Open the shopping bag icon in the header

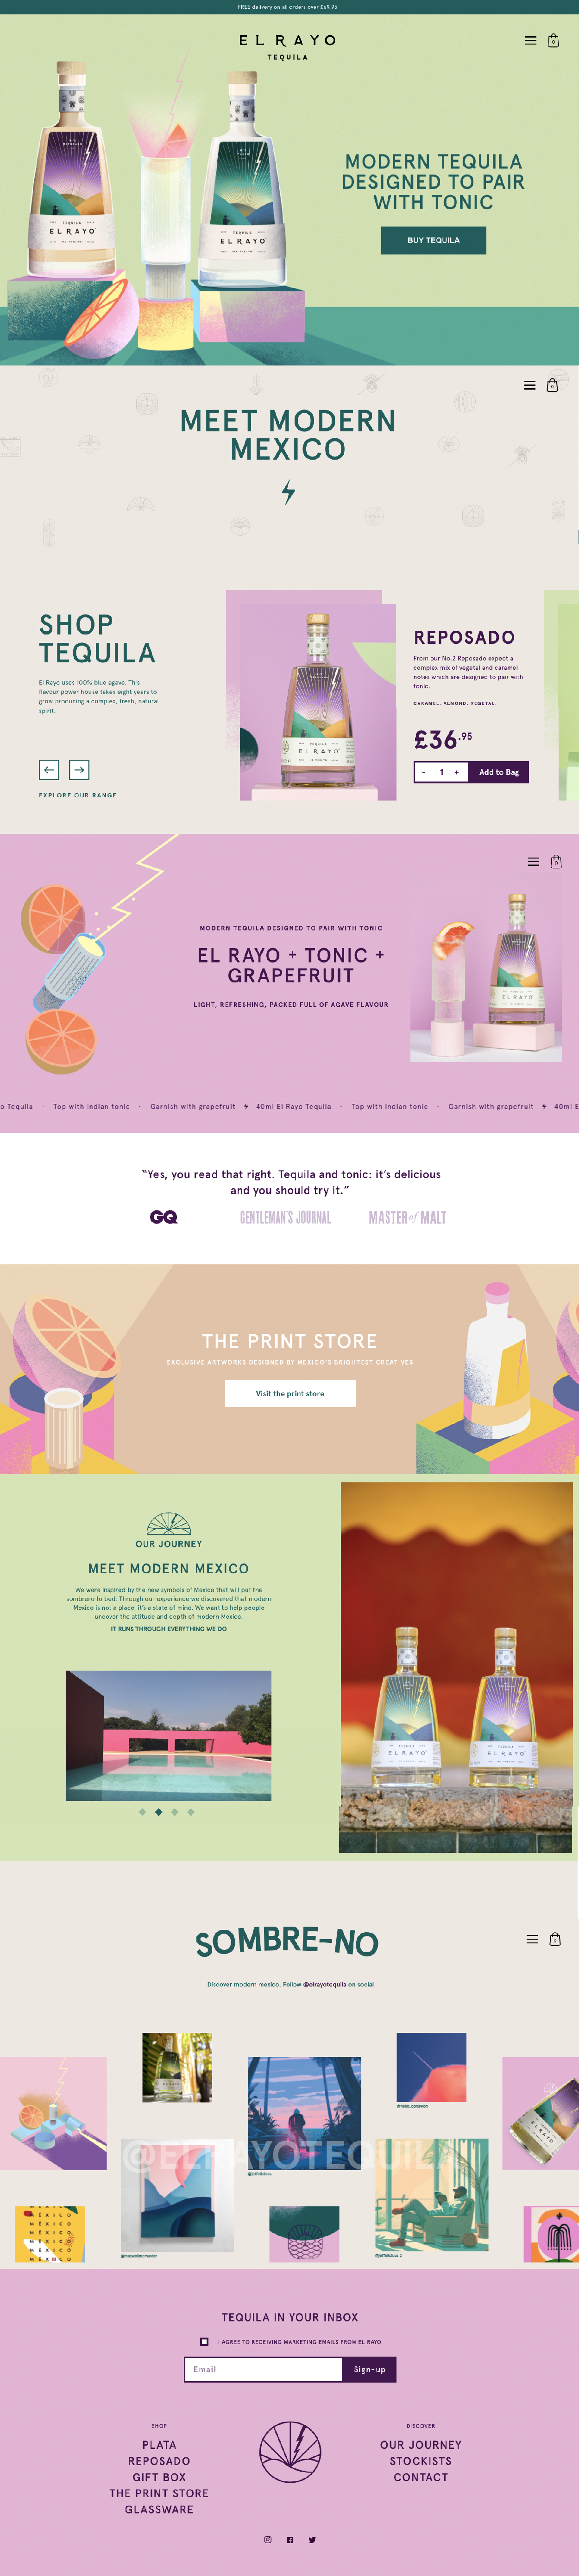coord(553,41)
